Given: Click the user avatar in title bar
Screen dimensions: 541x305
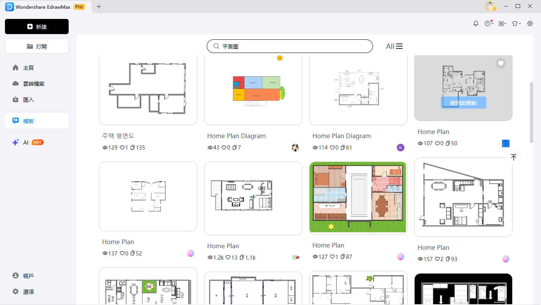Looking at the screenshot, I should point(490,6).
